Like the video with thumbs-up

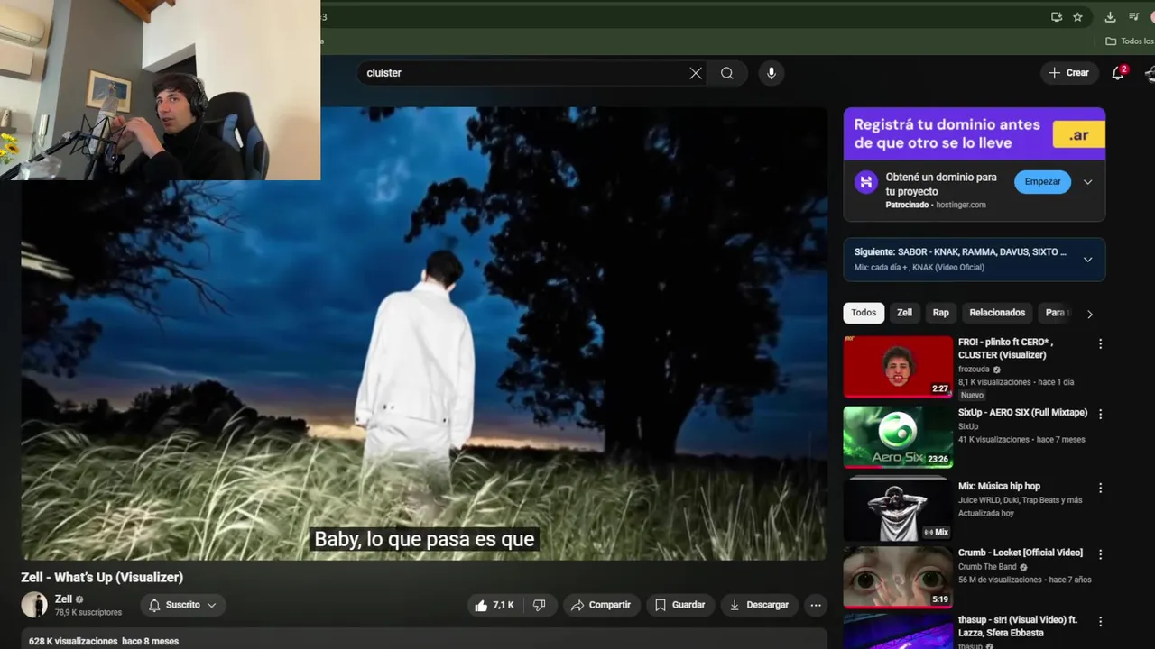coord(494,605)
